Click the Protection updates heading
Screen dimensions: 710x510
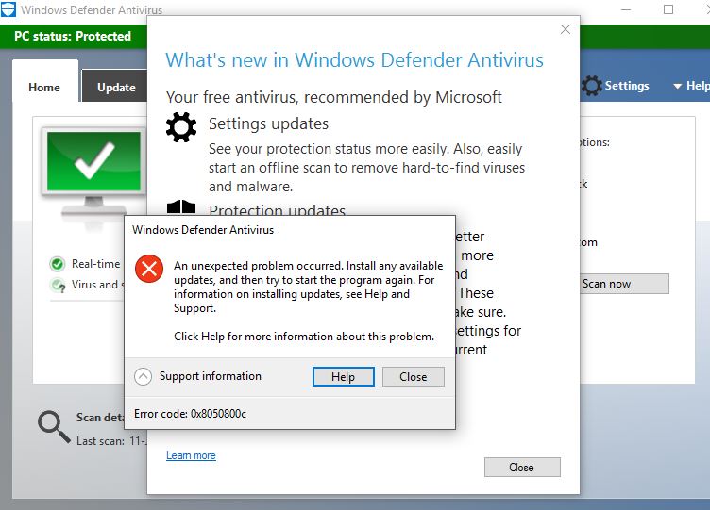point(278,209)
